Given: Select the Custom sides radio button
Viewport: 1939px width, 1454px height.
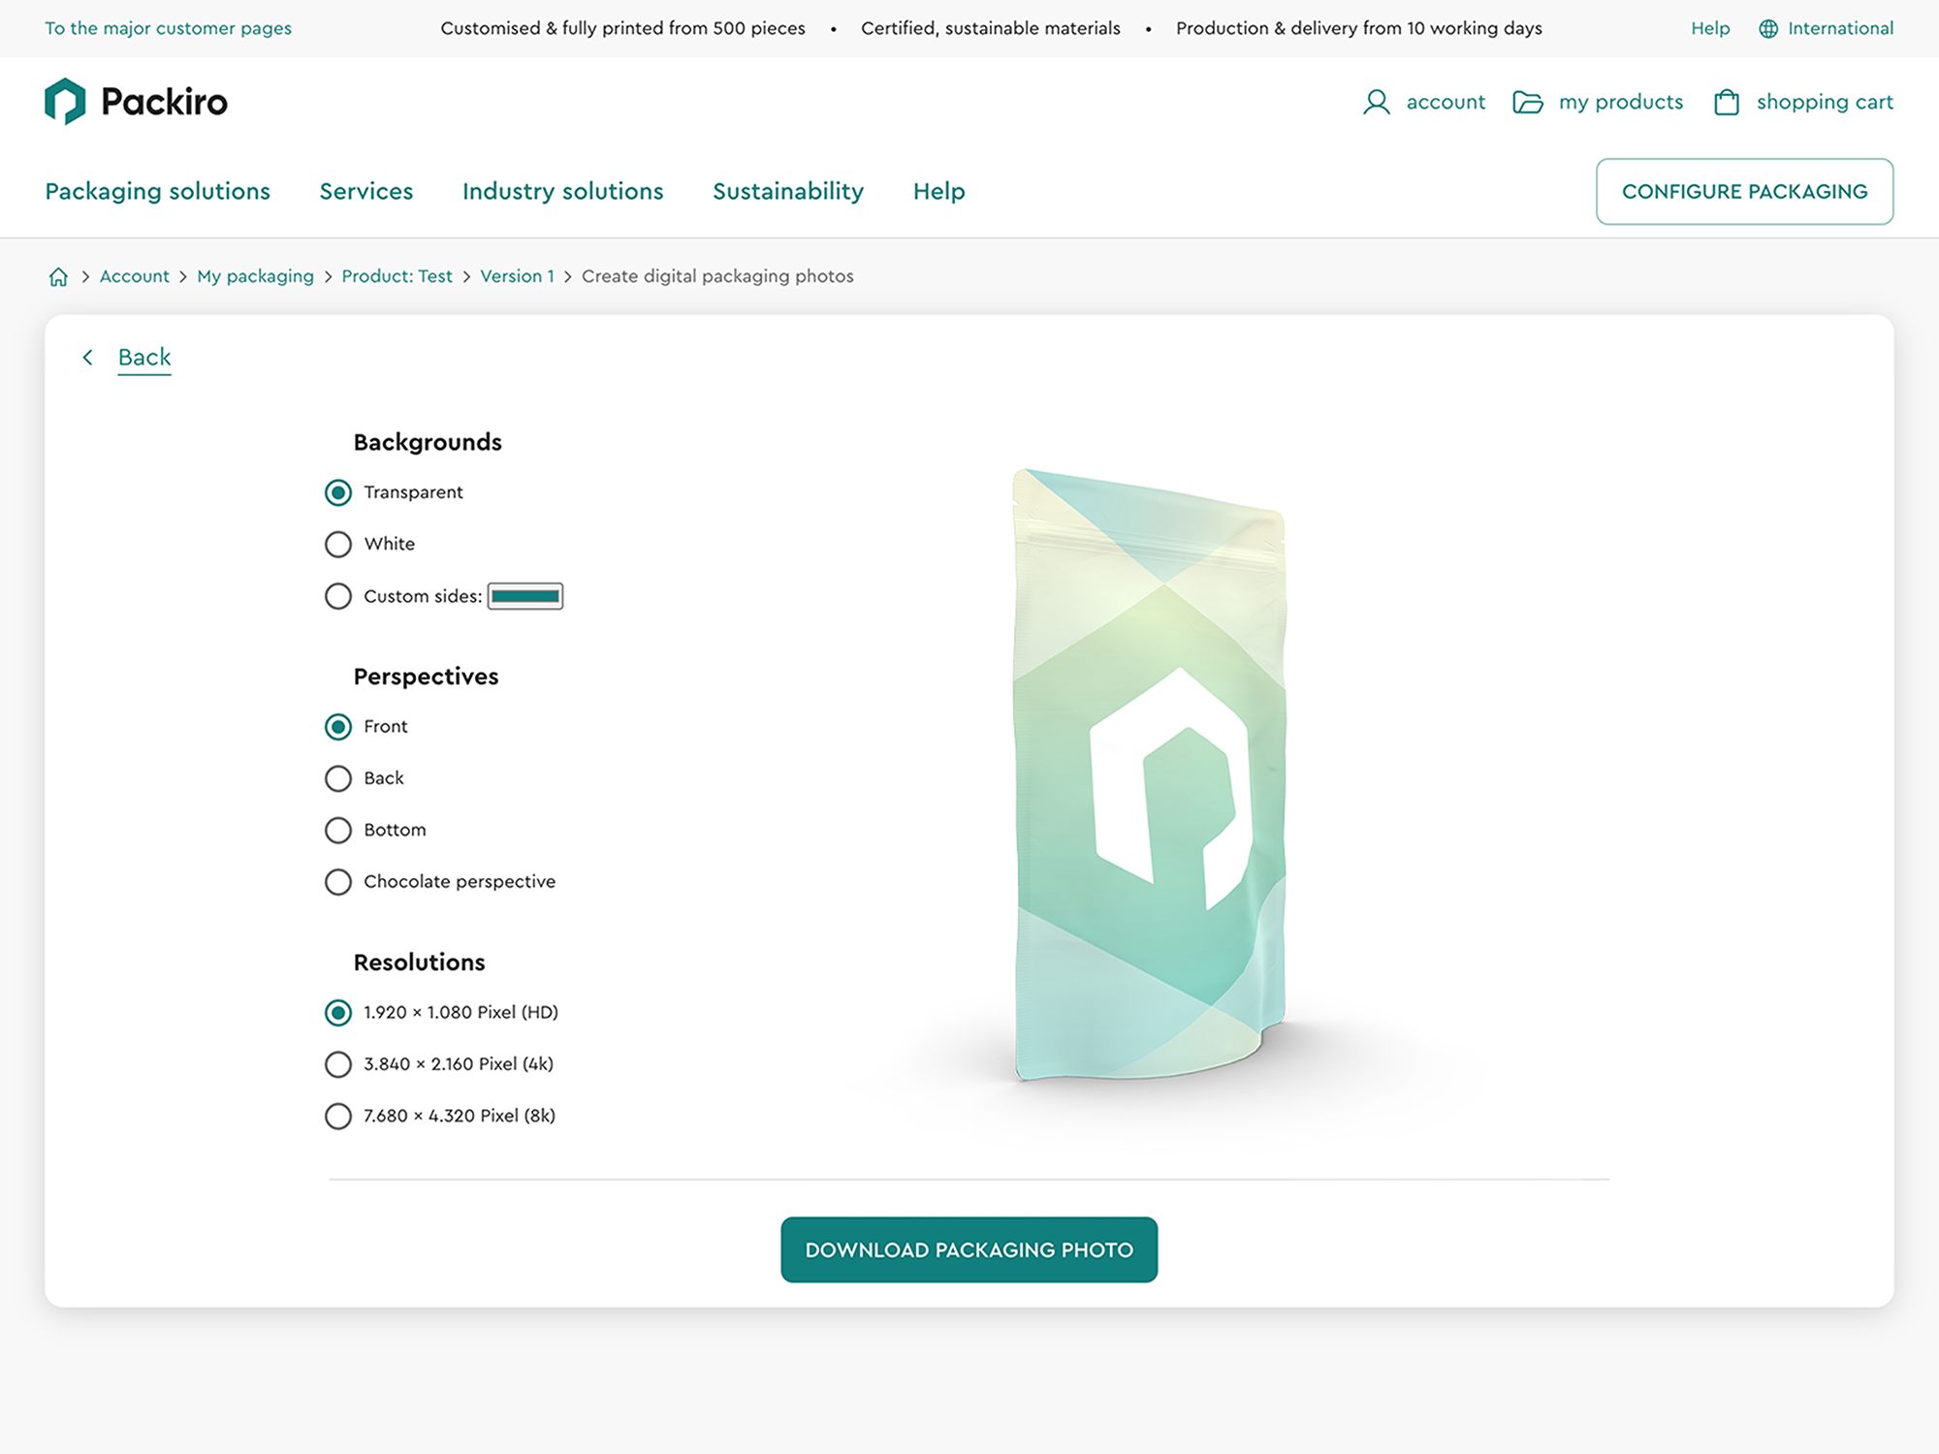Looking at the screenshot, I should [x=338, y=596].
